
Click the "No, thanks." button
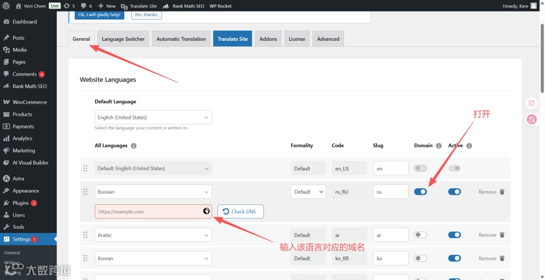(x=146, y=15)
